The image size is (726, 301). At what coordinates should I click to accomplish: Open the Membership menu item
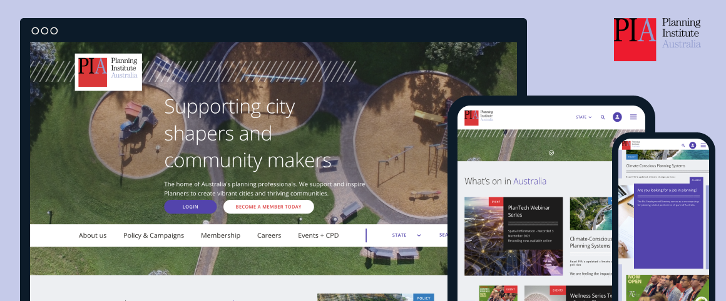click(x=220, y=235)
